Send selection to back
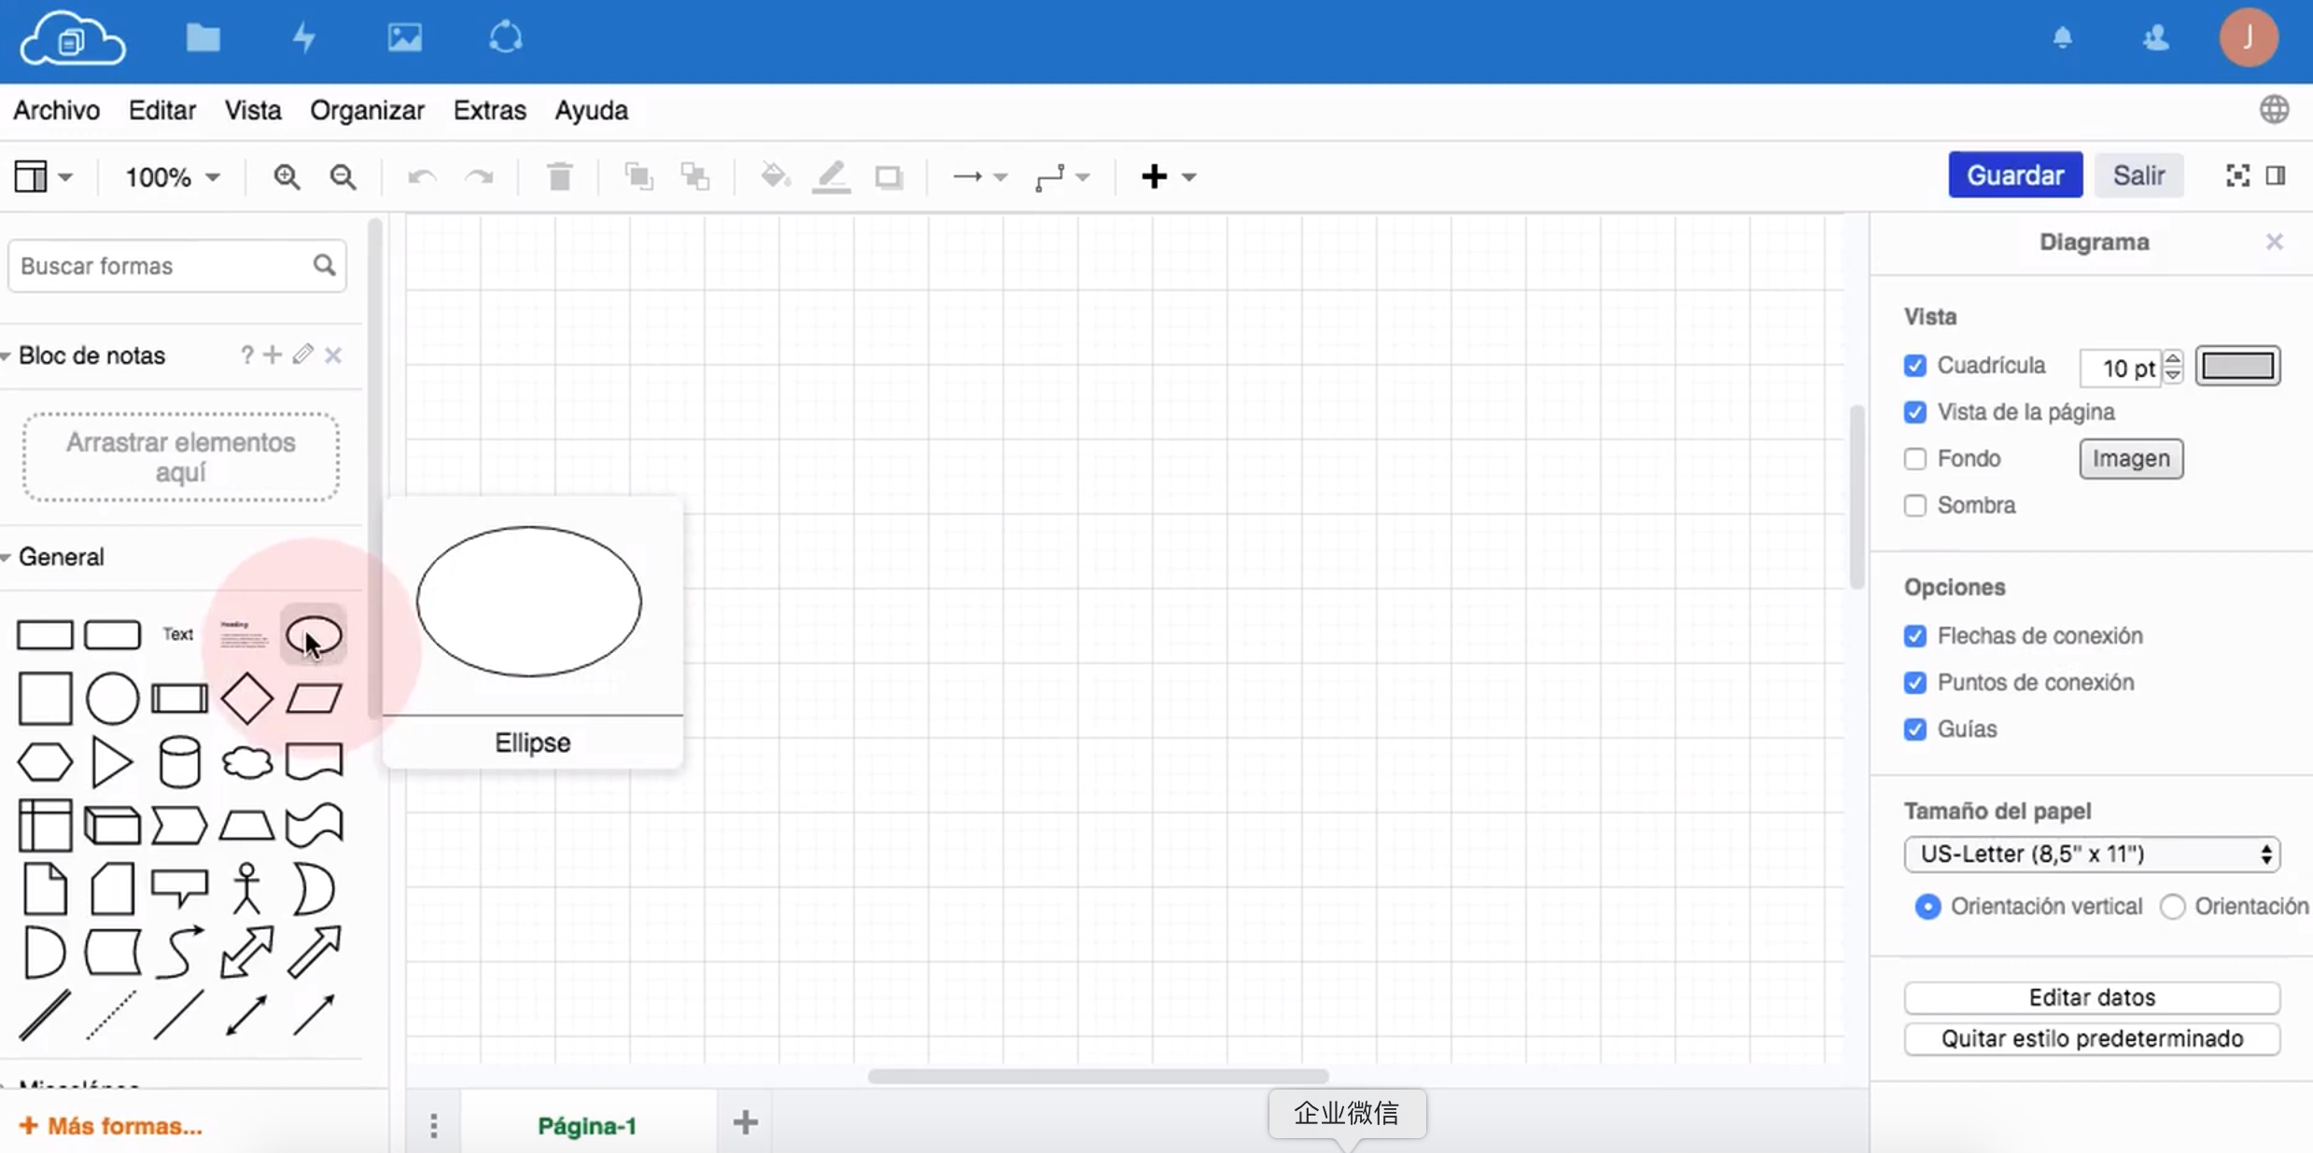Viewport: 2313px width, 1153px height. 695,176
